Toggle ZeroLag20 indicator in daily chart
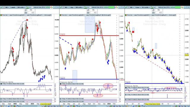The image size is (190, 107). (107, 15)
